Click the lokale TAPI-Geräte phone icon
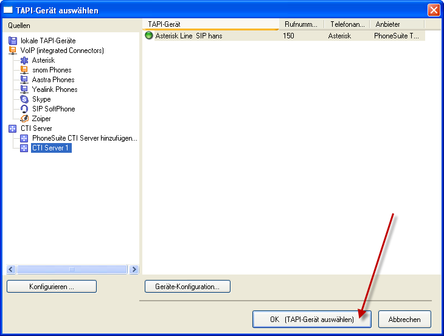Screen dimensions: 444x336 pos(13,41)
